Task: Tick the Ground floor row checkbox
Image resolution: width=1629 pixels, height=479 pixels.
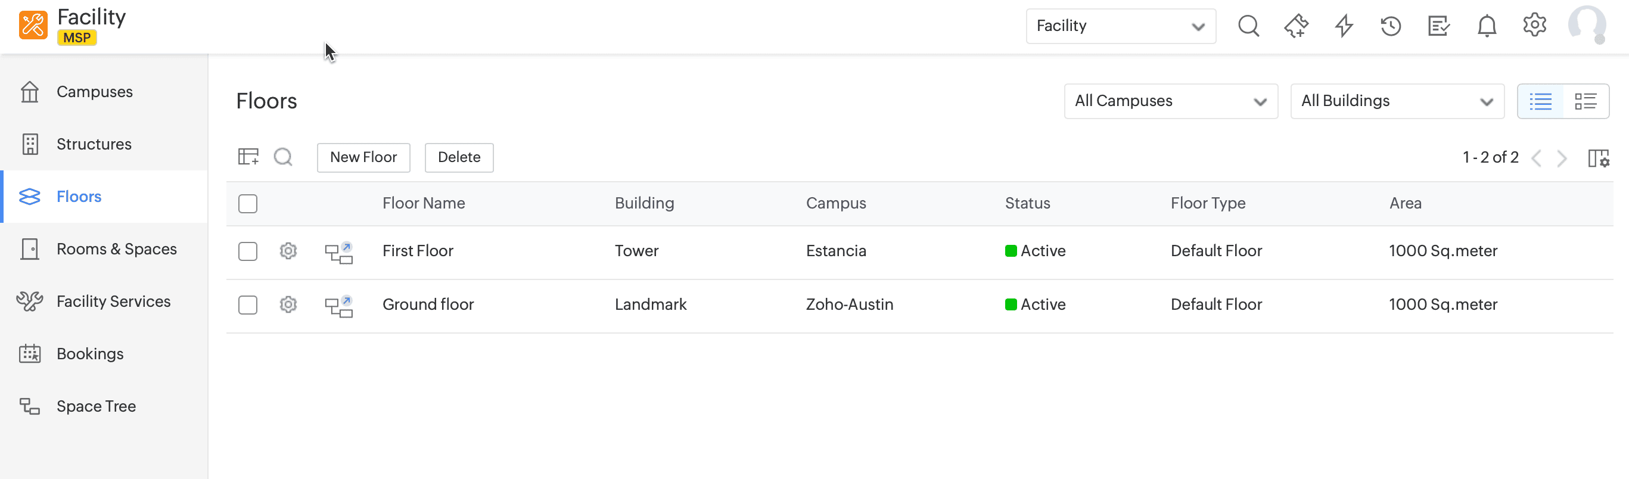Action: pos(248,304)
